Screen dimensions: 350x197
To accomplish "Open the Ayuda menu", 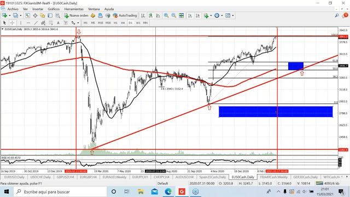I will point(109,9).
